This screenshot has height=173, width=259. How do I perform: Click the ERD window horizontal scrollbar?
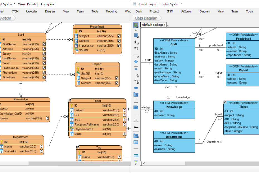click(x=78, y=164)
